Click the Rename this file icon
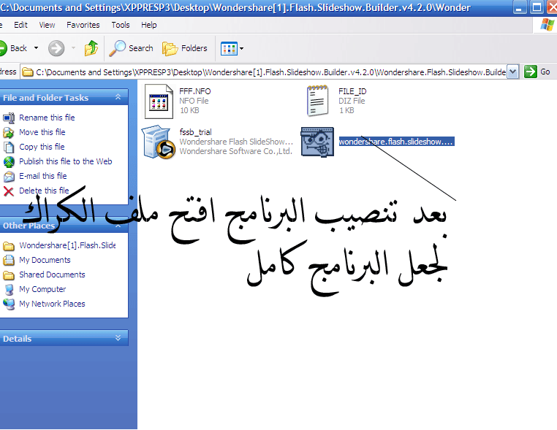557x430 pixels. click(x=9, y=118)
